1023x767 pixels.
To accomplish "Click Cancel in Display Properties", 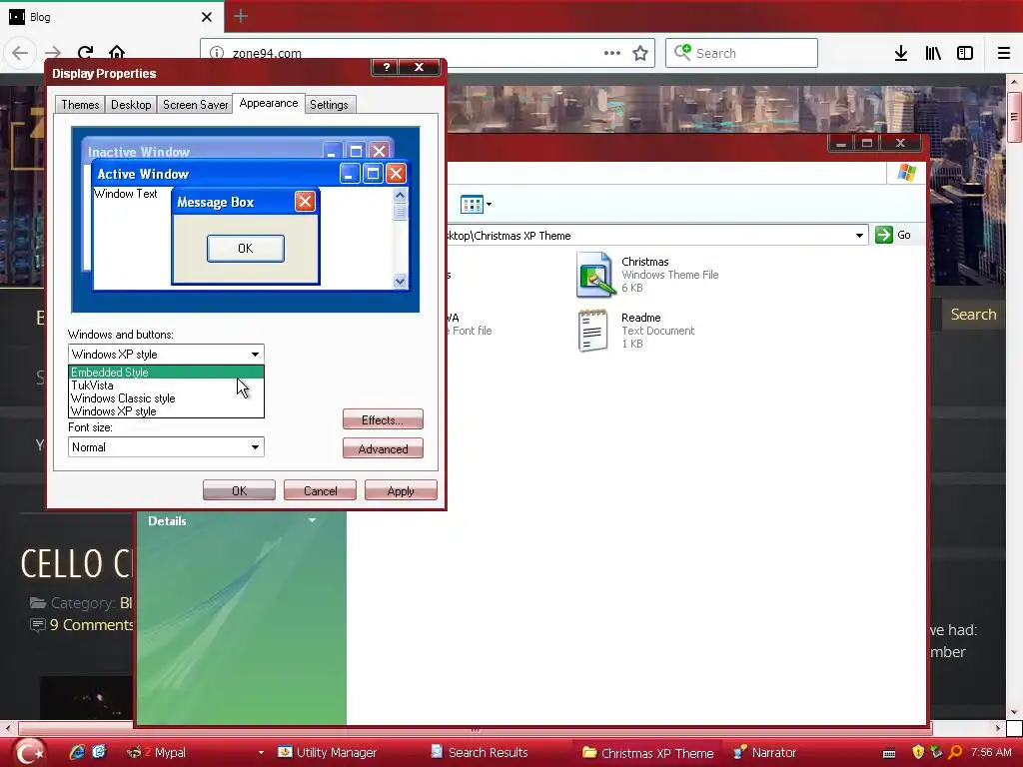I will click(320, 490).
